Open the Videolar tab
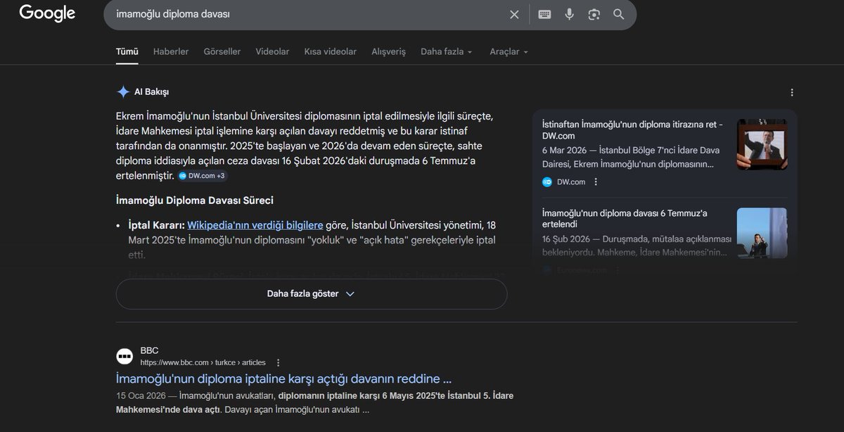This screenshot has height=432, width=844. point(272,51)
